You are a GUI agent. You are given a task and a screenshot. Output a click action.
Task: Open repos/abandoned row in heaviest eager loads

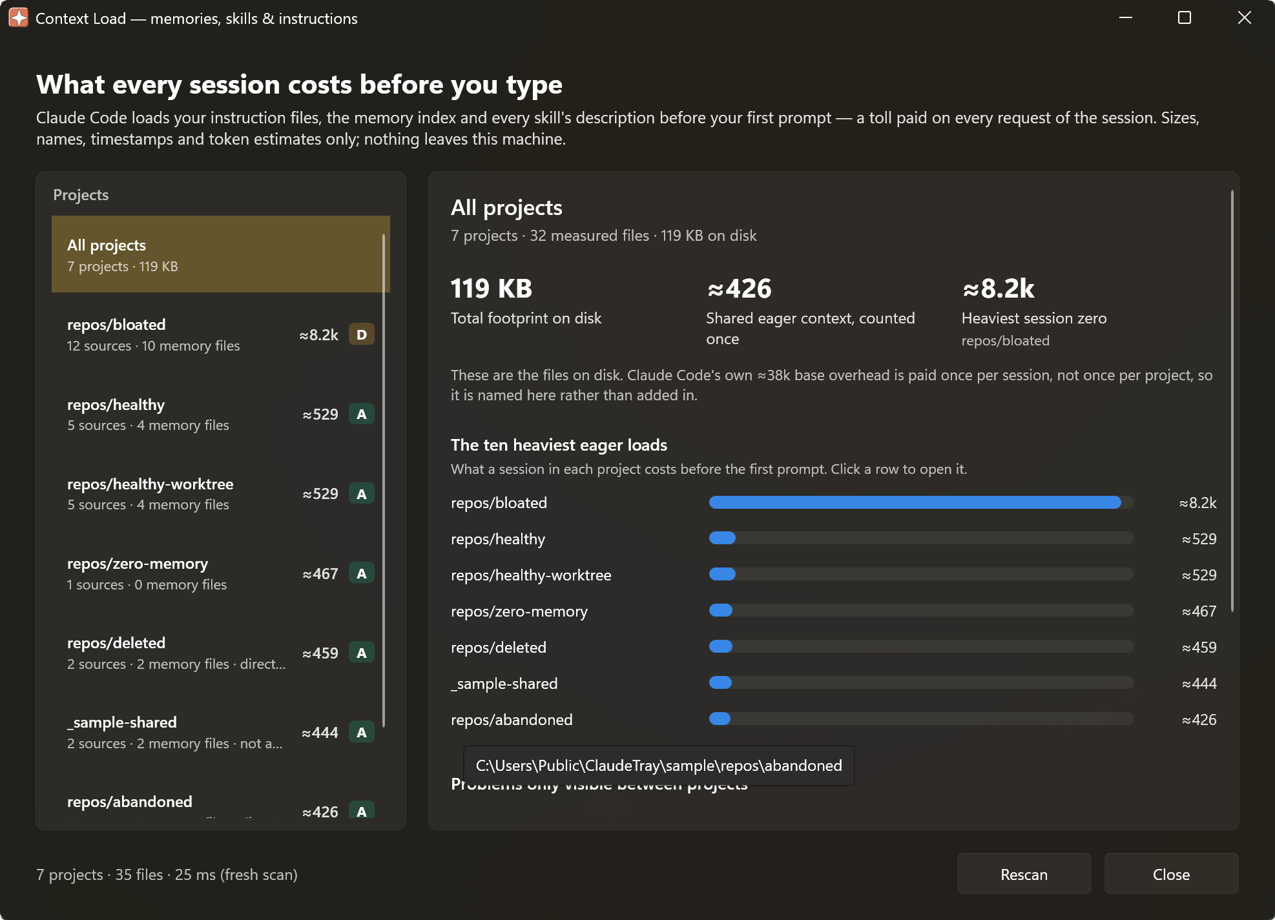[x=833, y=720]
